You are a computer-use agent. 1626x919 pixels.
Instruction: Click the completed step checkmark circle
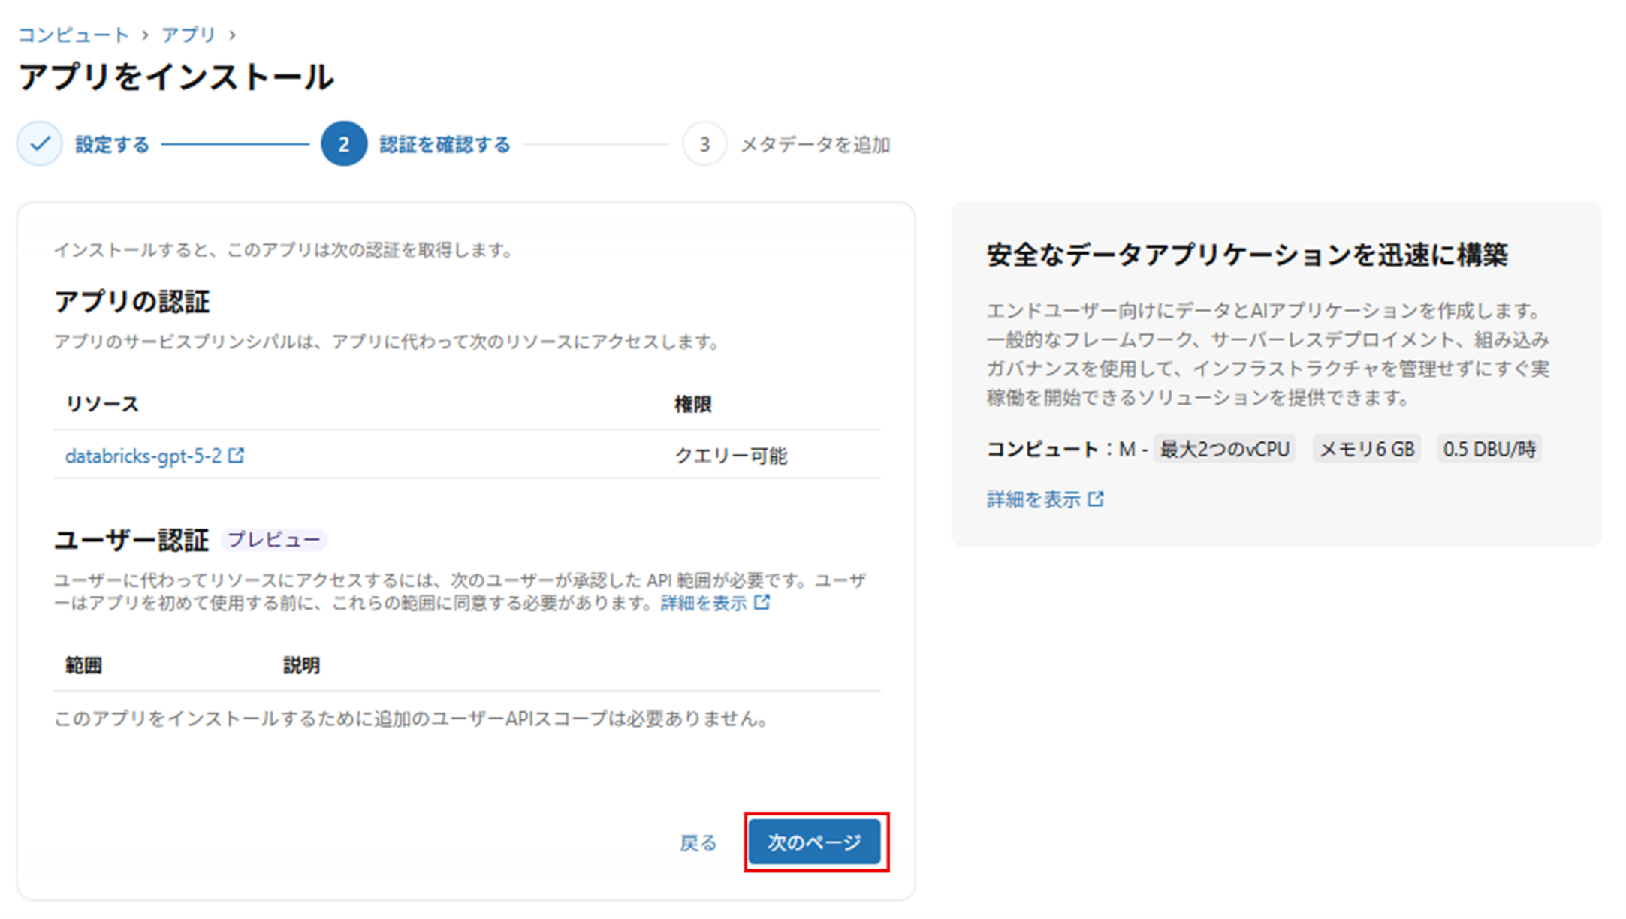40,144
